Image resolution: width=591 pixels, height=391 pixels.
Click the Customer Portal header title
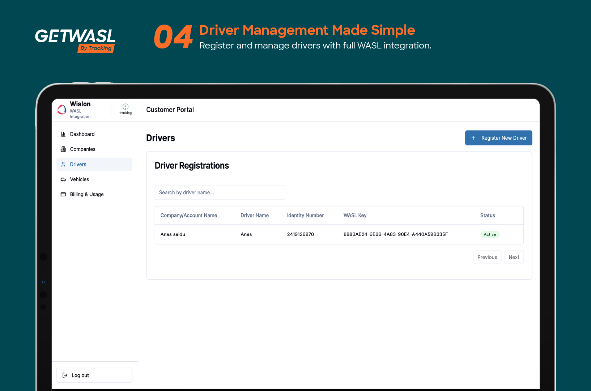click(170, 110)
